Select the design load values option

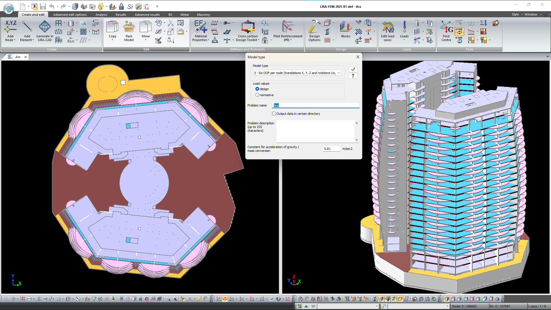(x=257, y=89)
